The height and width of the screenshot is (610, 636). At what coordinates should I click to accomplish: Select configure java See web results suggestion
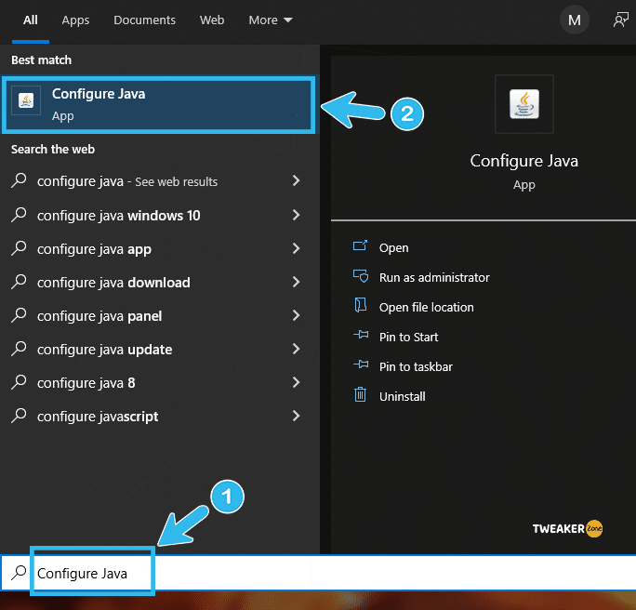coord(159,181)
